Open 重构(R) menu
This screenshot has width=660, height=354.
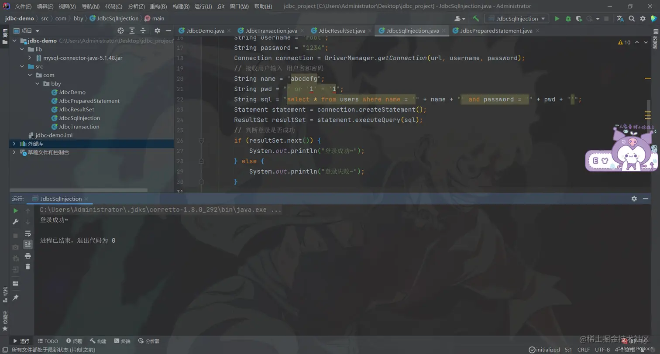(158, 7)
